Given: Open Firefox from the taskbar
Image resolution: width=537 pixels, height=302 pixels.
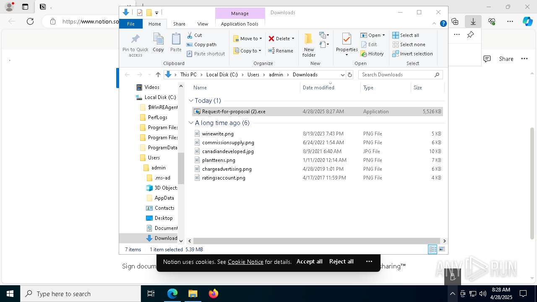Looking at the screenshot, I should [x=213, y=294].
